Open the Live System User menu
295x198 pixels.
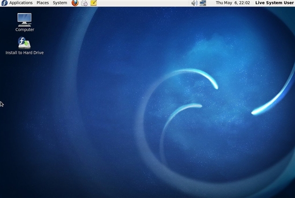[274, 3]
